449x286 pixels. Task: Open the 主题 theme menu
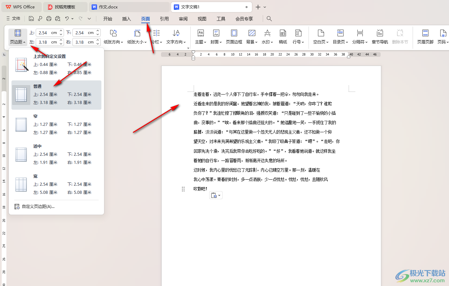pos(201,37)
